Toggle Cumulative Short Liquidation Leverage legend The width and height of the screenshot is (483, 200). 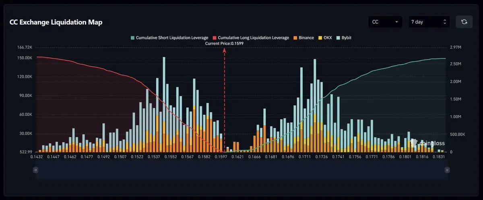tap(169, 37)
